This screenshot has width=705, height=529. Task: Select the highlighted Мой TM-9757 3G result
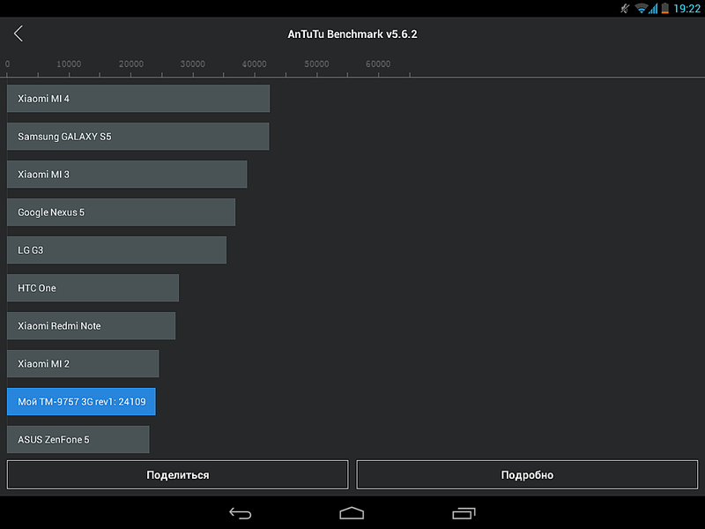(x=82, y=401)
